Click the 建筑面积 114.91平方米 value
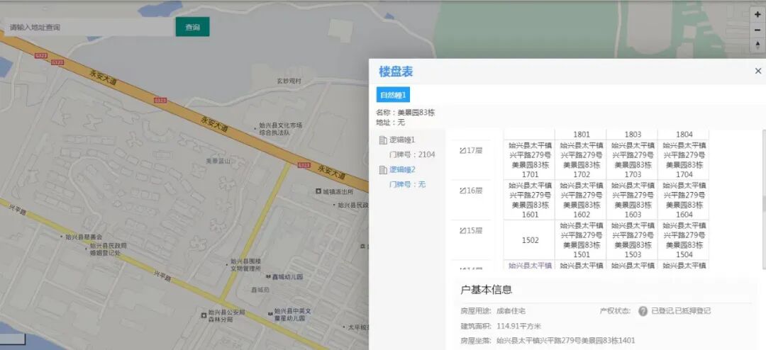766x350 pixels. pyautogui.click(x=518, y=326)
